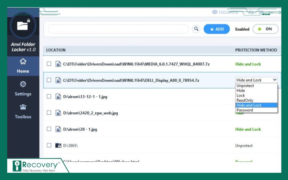This screenshot has width=288, height=180.
Task: Choose Unprotect from the dropdown list
Action: [245, 86]
